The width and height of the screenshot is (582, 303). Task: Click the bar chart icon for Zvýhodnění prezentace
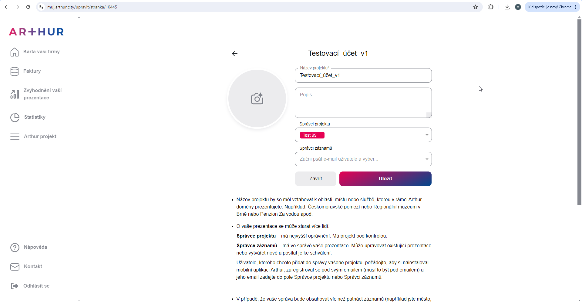coord(15,94)
